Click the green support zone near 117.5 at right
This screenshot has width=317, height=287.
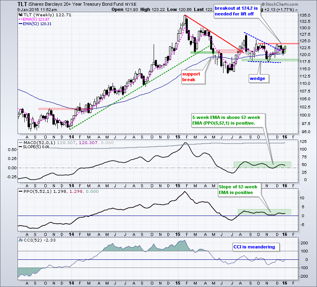pos(271,60)
